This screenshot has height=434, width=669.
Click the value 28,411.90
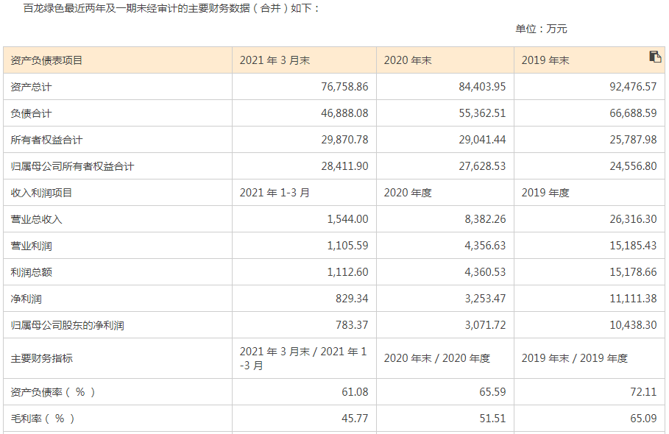click(x=344, y=166)
